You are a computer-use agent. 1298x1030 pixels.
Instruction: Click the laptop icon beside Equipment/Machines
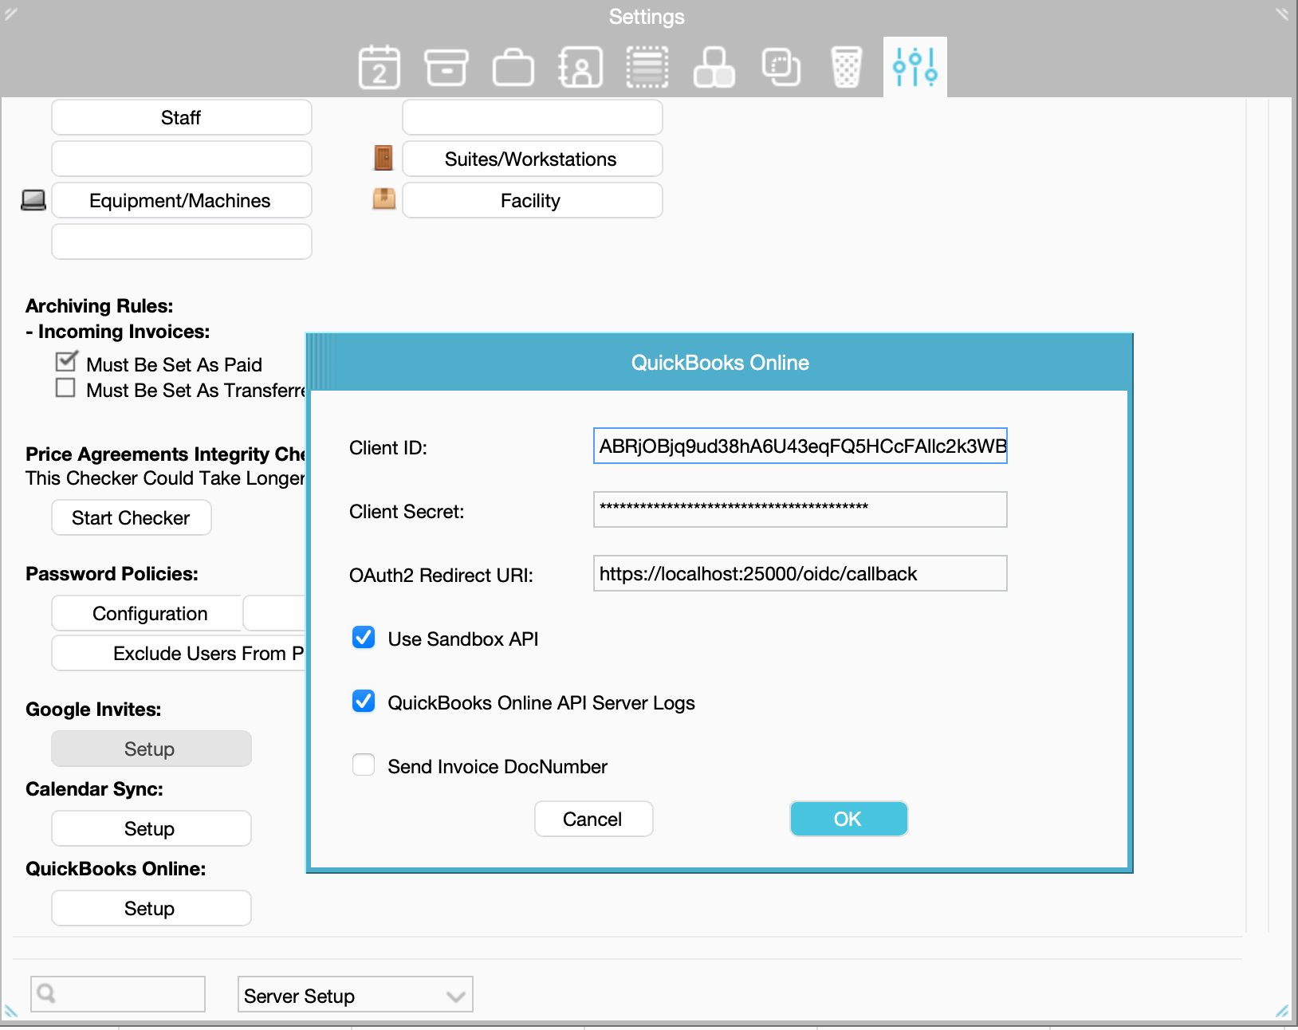tap(33, 200)
